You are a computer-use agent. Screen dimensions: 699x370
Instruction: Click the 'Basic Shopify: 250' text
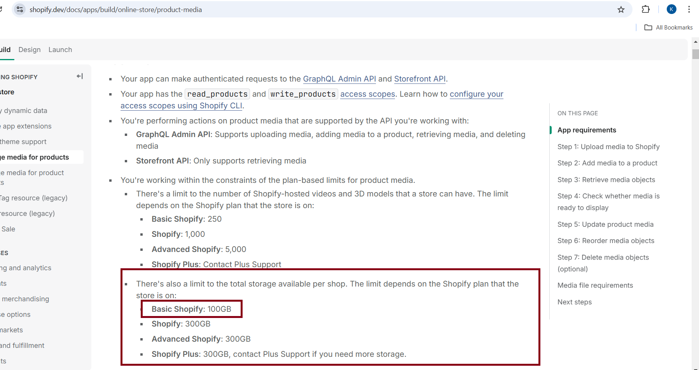point(187,219)
